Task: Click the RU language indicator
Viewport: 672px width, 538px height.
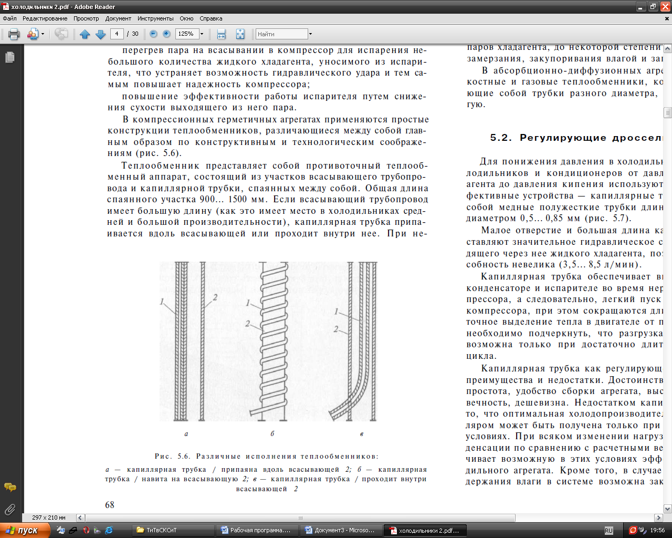Action: [x=608, y=531]
